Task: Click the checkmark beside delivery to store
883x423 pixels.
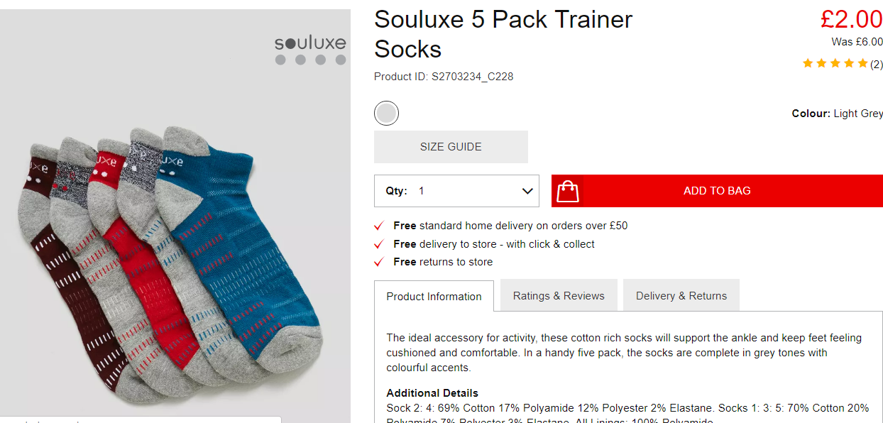Action: pyautogui.click(x=379, y=244)
